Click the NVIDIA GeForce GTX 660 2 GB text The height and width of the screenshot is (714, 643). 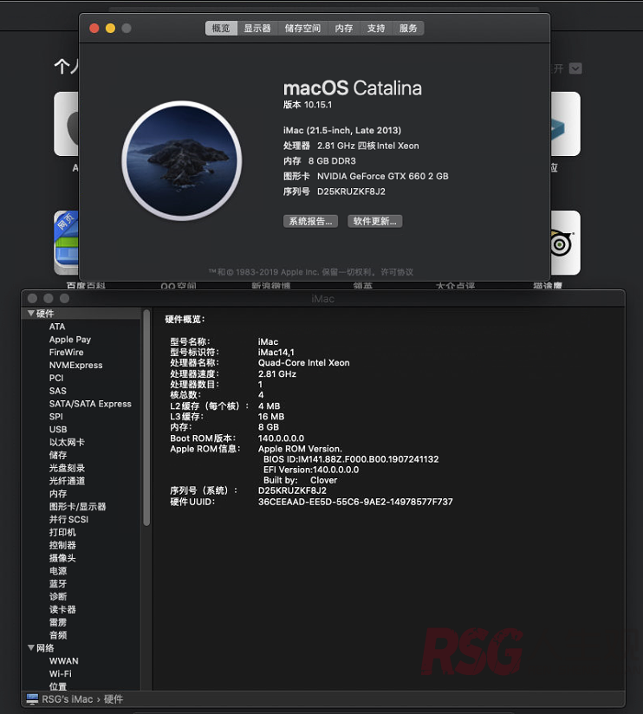(382, 176)
